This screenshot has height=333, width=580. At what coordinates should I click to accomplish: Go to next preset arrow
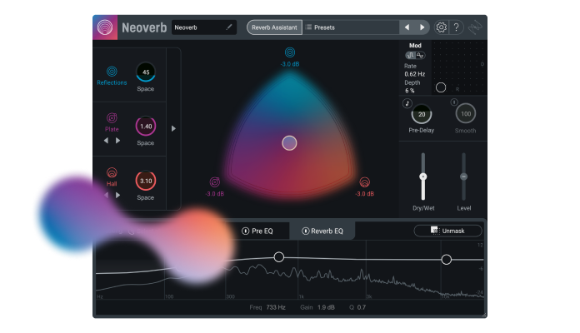coord(422,27)
